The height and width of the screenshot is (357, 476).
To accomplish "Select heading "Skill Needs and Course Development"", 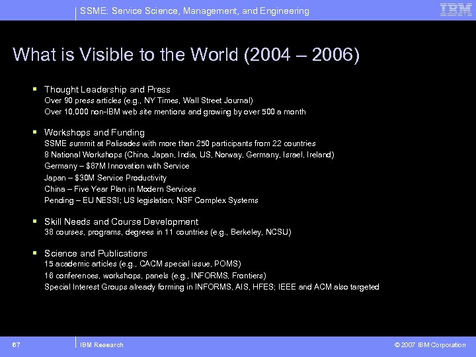I will pos(121,221).
